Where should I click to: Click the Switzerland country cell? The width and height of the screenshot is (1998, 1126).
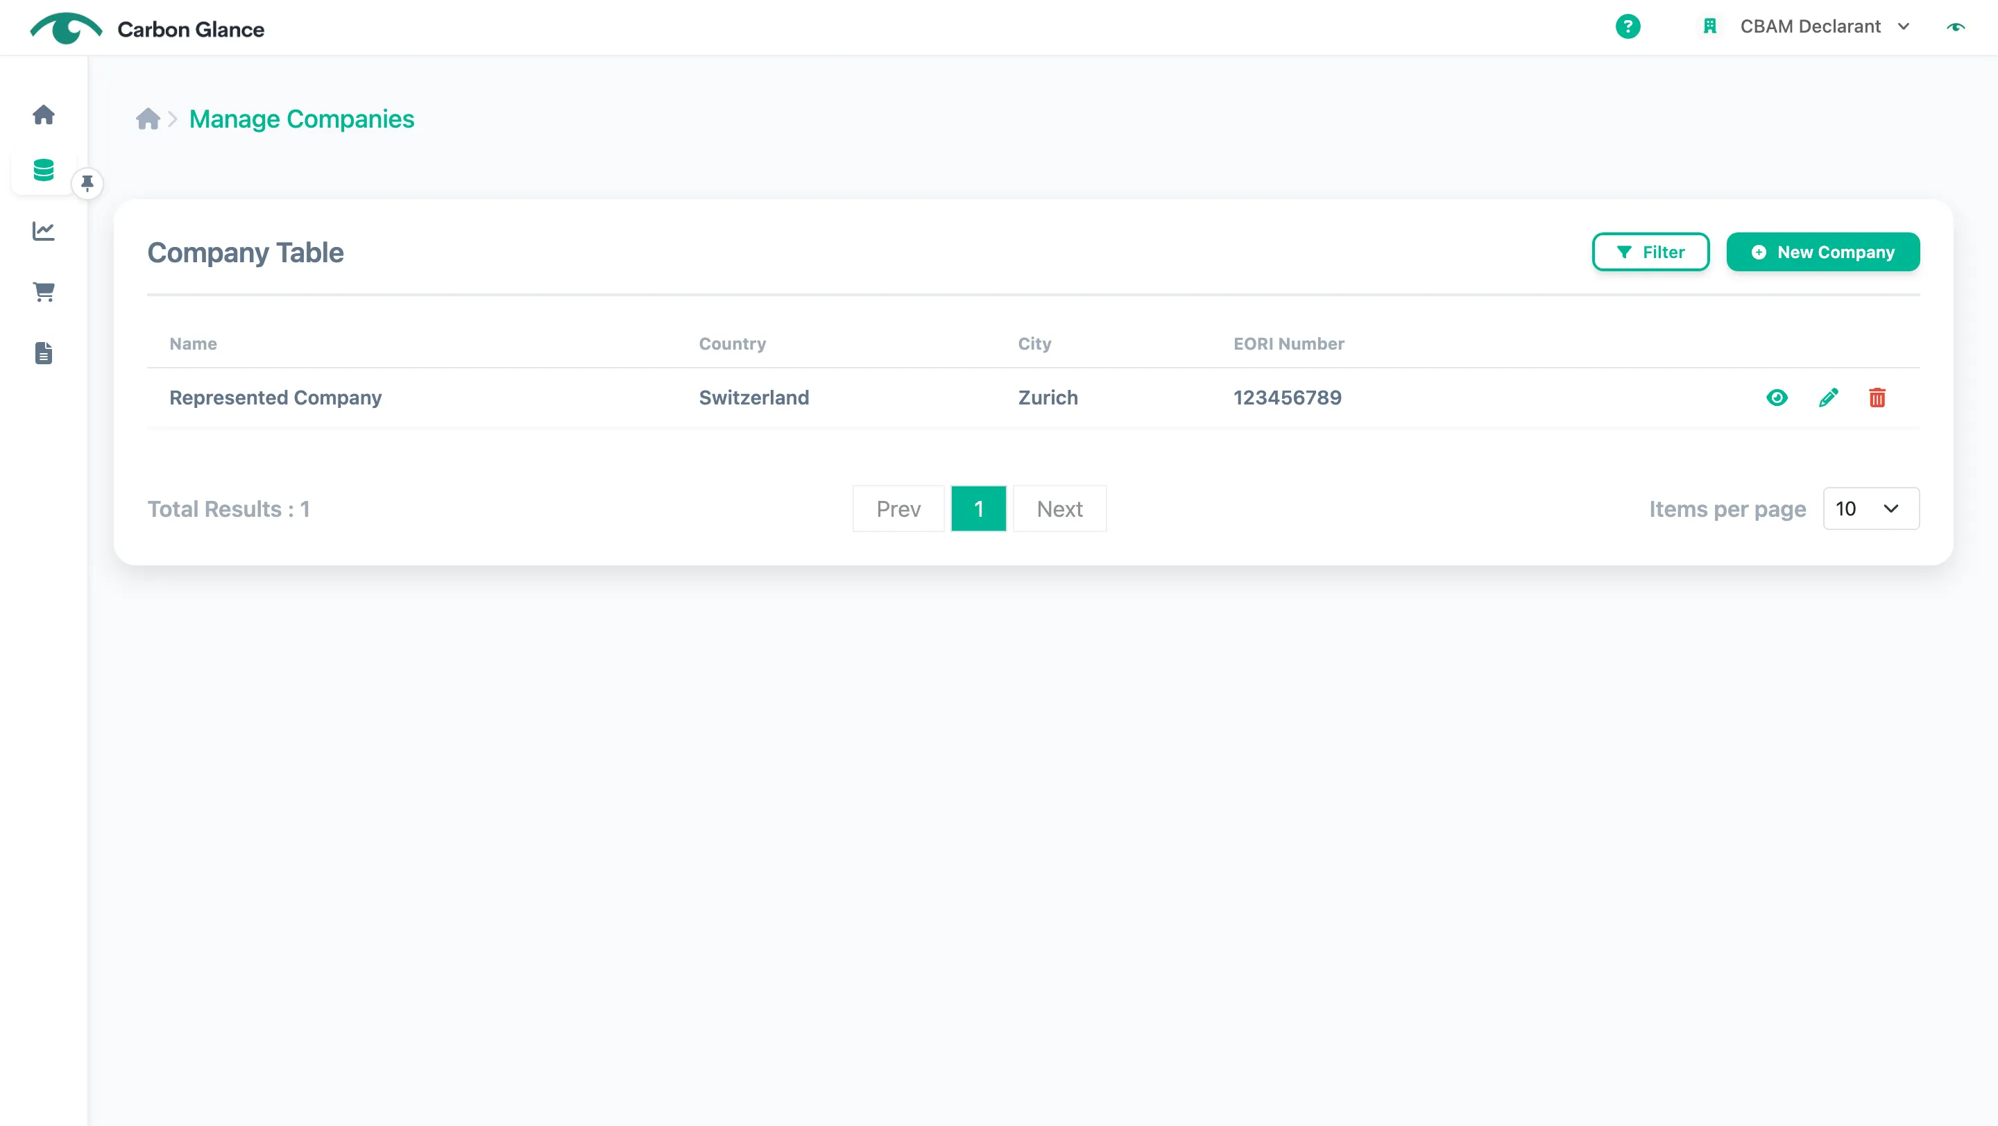point(753,398)
